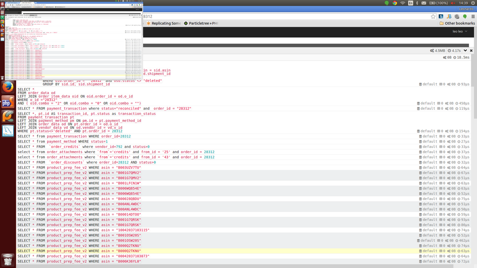Image resolution: width=477 pixels, height=268 pixels.
Task: Open the Replicating Some bookmark
Action: [164, 23]
